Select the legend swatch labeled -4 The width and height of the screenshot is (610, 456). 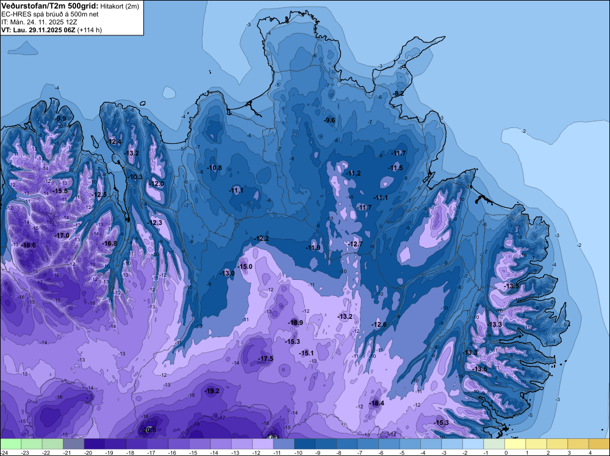point(431,444)
